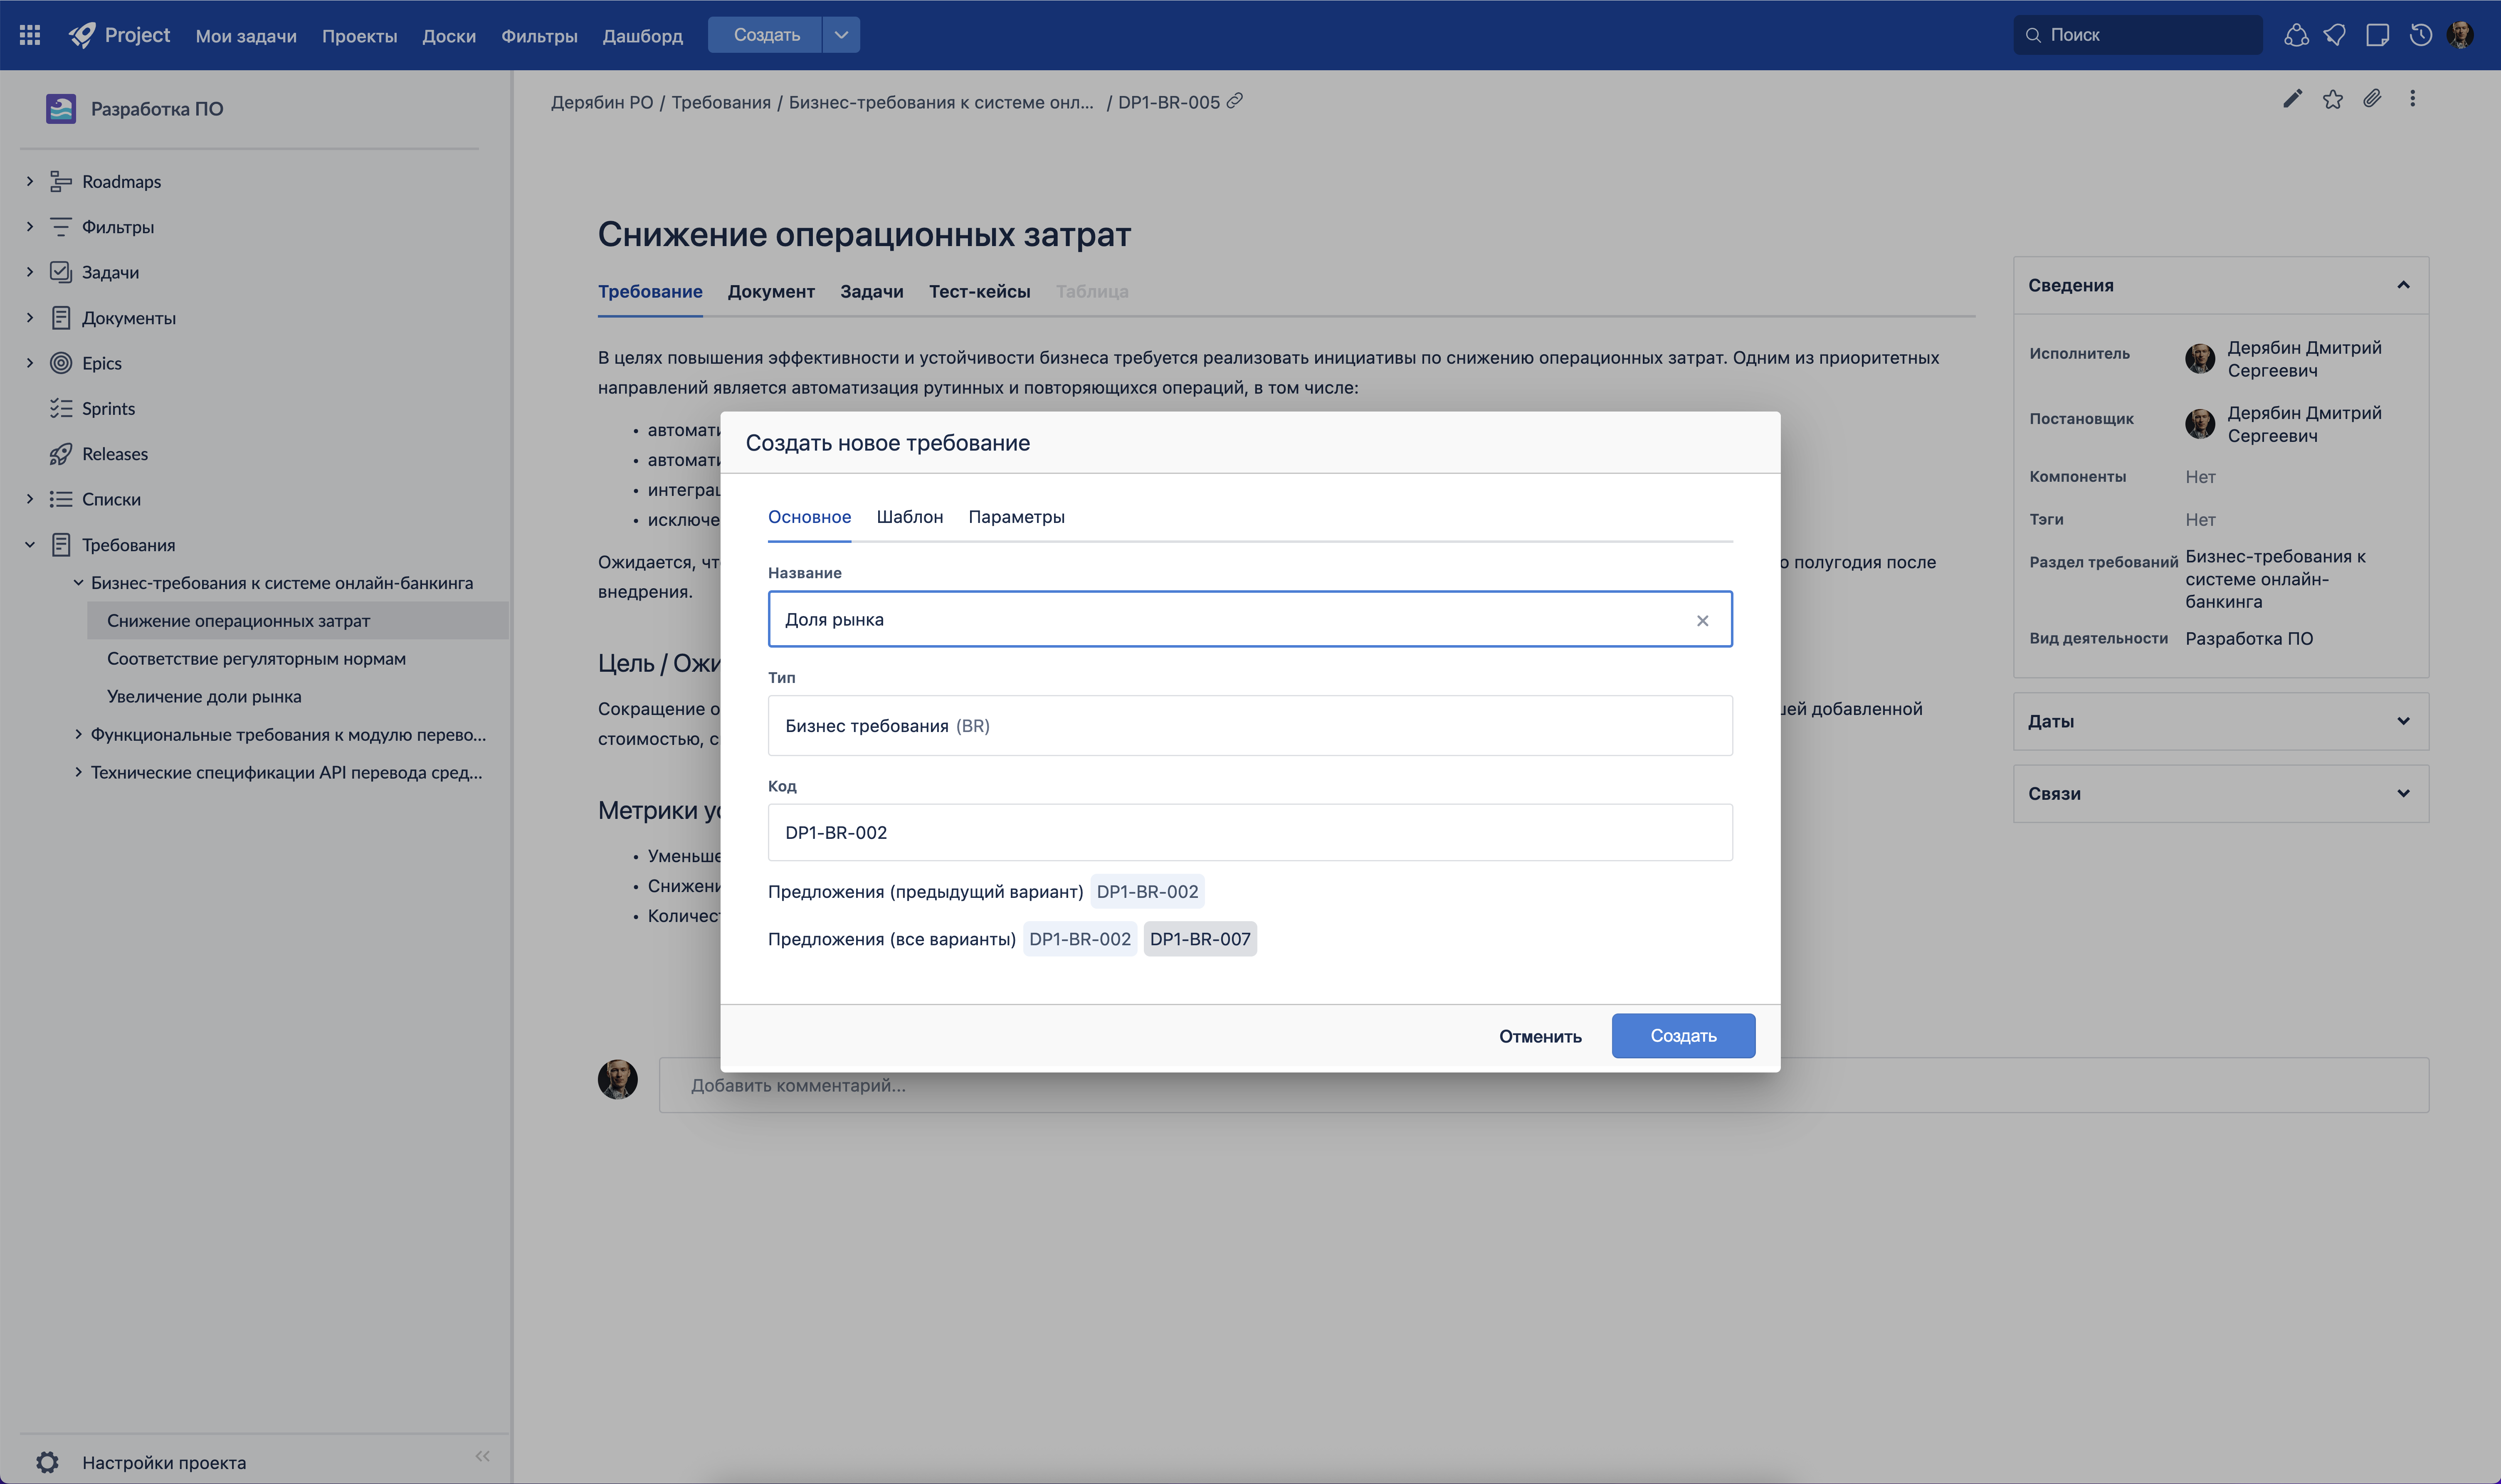This screenshot has width=2501, height=1484.
Task: Click the Разработка ПО project icon
Action: pos(61,108)
